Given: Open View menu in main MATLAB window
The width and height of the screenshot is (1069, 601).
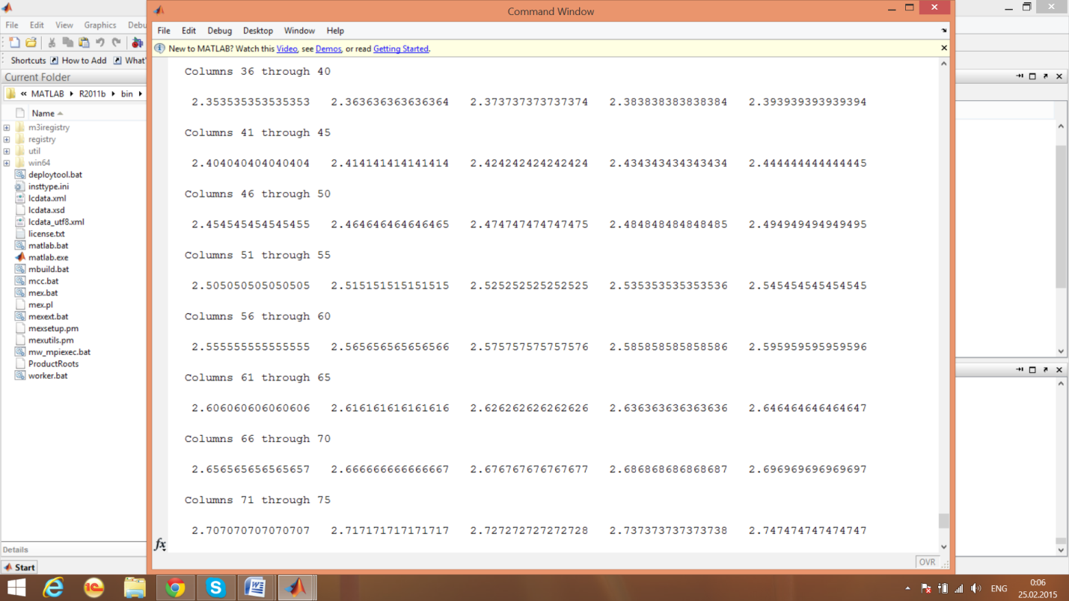Looking at the screenshot, I should point(64,25).
